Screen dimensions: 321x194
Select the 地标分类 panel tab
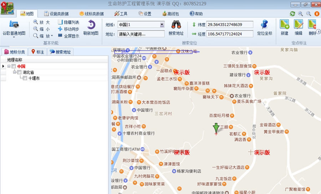15,52
